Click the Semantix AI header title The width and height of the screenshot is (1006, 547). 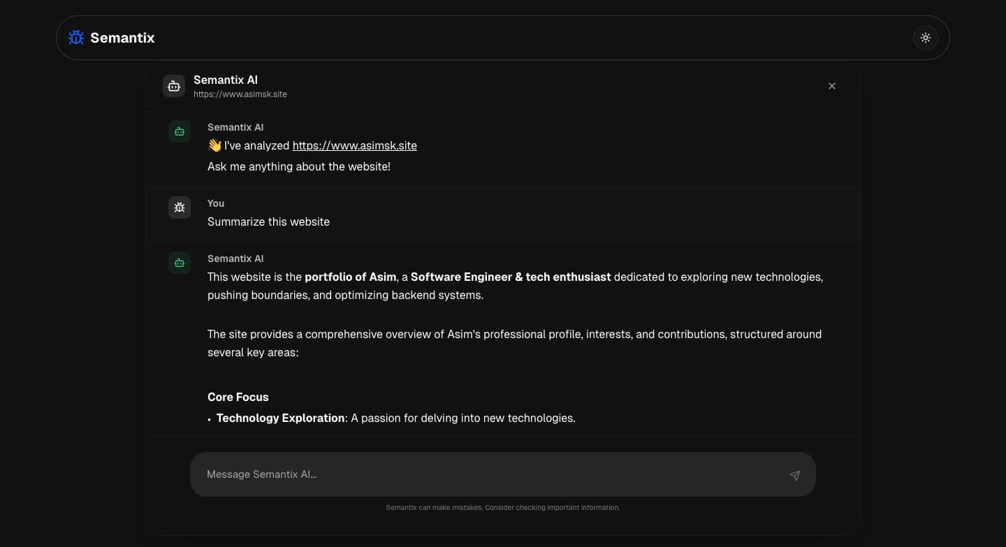(225, 80)
